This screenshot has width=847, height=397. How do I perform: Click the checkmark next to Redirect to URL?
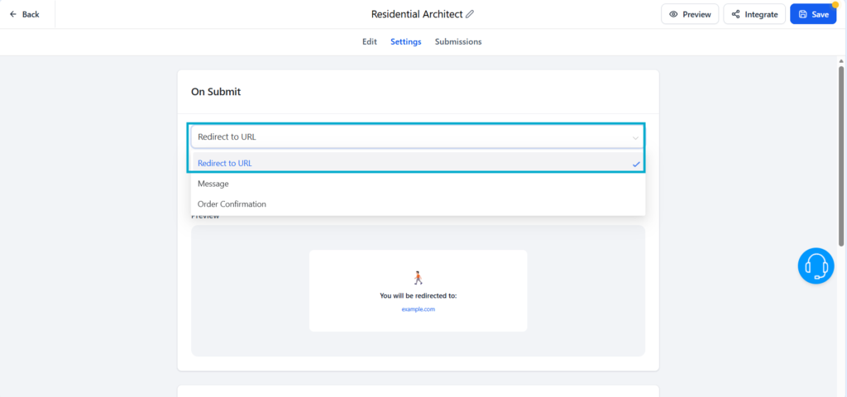pos(636,164)
